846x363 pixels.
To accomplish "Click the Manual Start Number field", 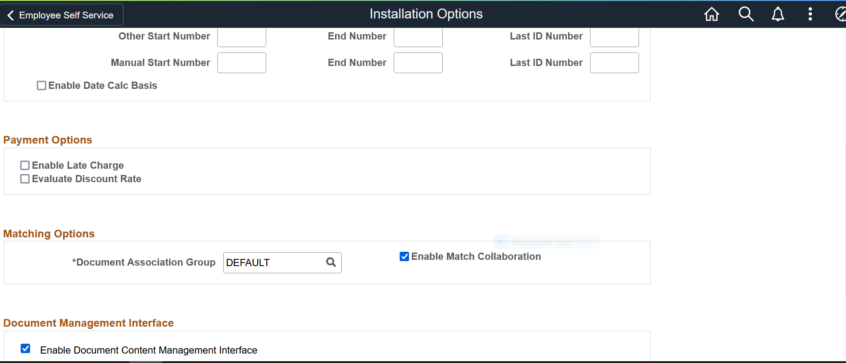I will click(242, 63).
